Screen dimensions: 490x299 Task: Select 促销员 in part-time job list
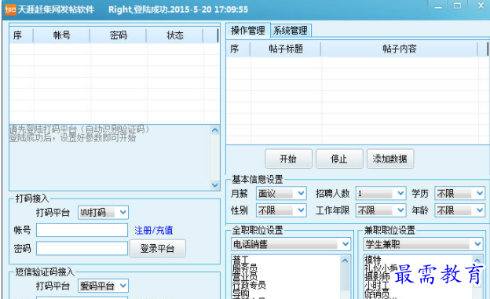tap(377, 293)
